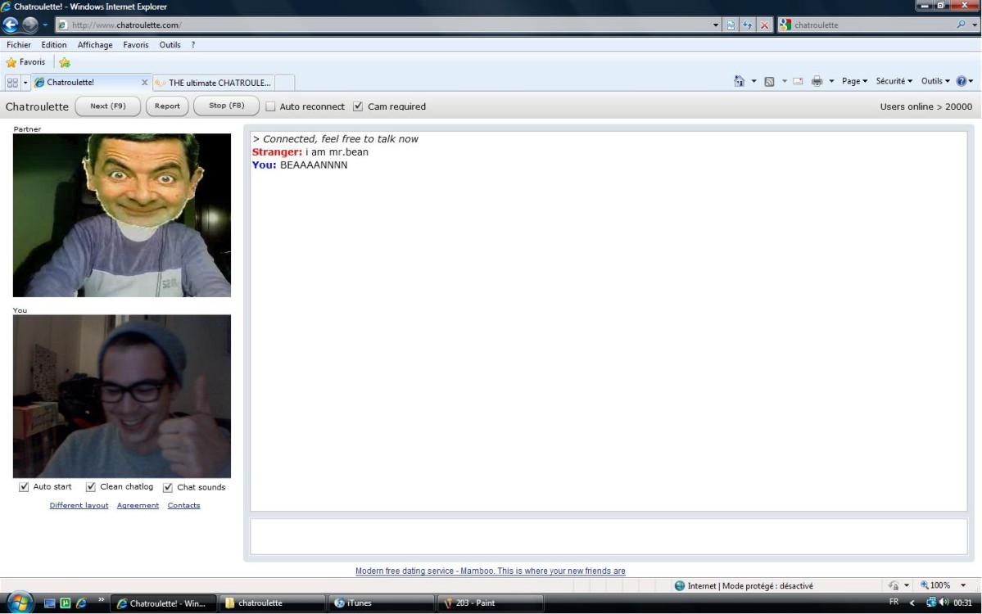Open the zoom level dropdown arrow
This screenshot has width=982, height=614.
tap(963, 585)
